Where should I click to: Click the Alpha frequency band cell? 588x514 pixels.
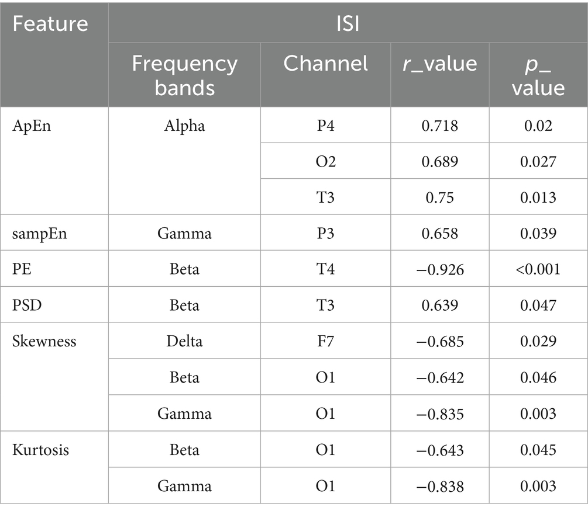tap(184, 126)
